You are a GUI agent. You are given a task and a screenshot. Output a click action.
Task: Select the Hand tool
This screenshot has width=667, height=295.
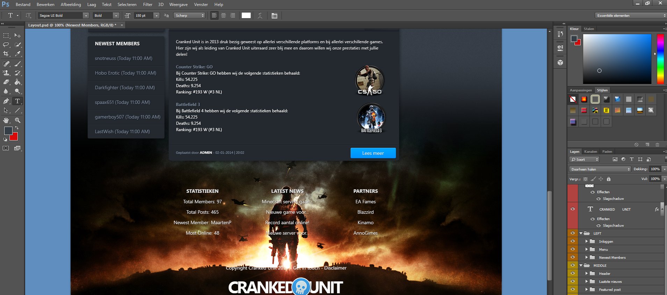click(x=6, y=120)
